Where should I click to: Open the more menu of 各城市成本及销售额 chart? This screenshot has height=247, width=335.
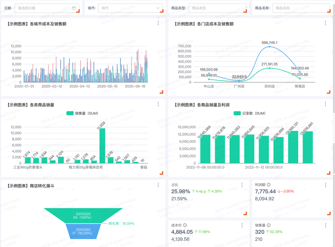click(158, 23)
